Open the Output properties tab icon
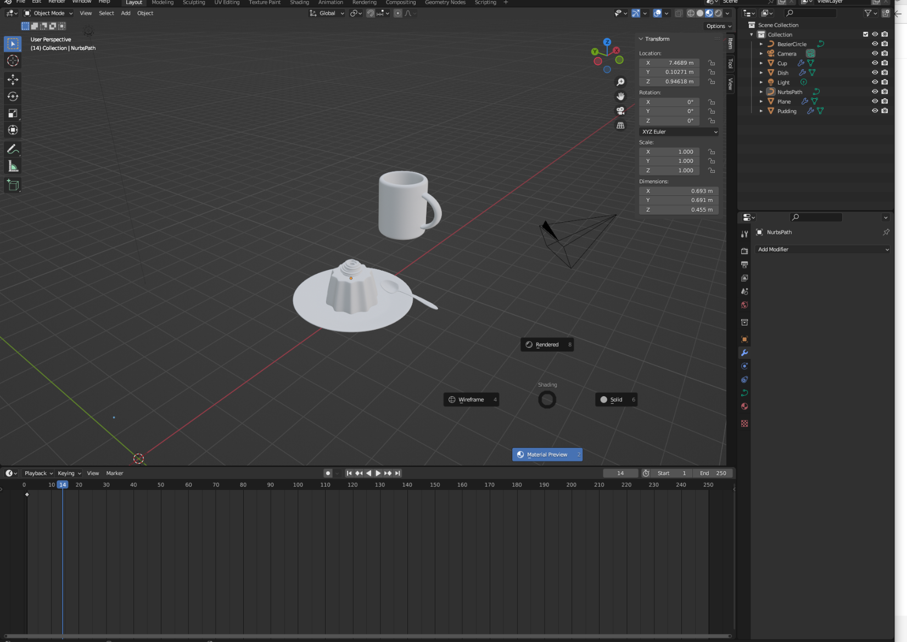The width and height of the screenshot is (907, 642). [744, 264]
